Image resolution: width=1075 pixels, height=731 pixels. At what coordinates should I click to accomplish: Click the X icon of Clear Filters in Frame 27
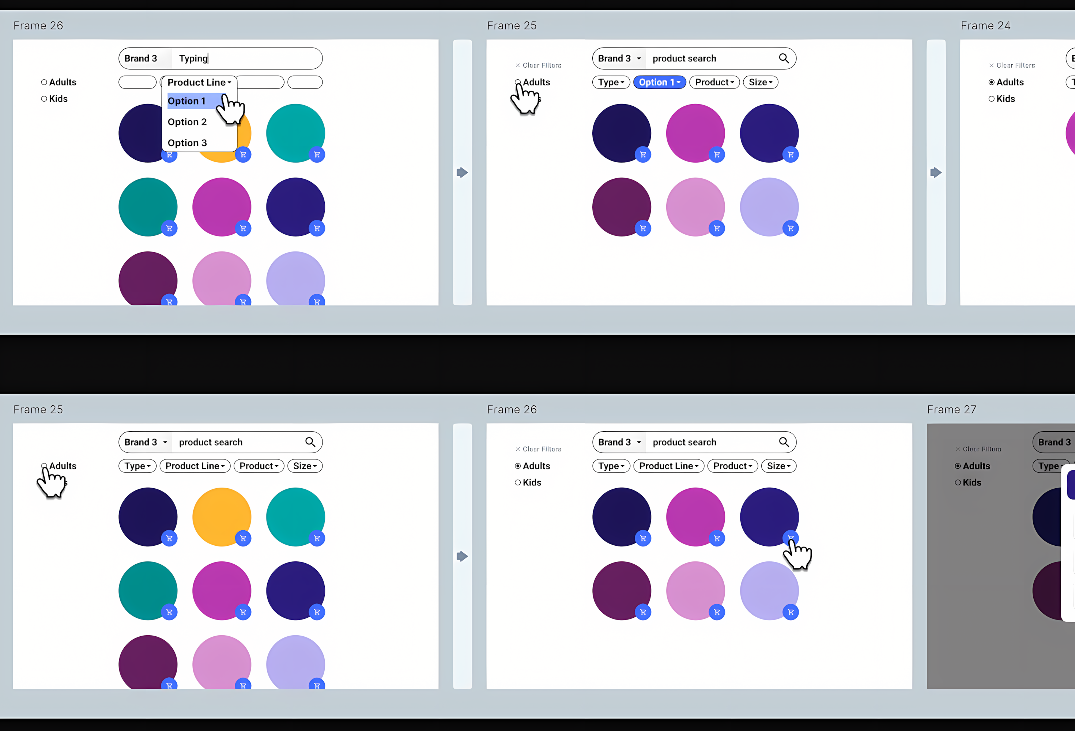tap(958, 449)
